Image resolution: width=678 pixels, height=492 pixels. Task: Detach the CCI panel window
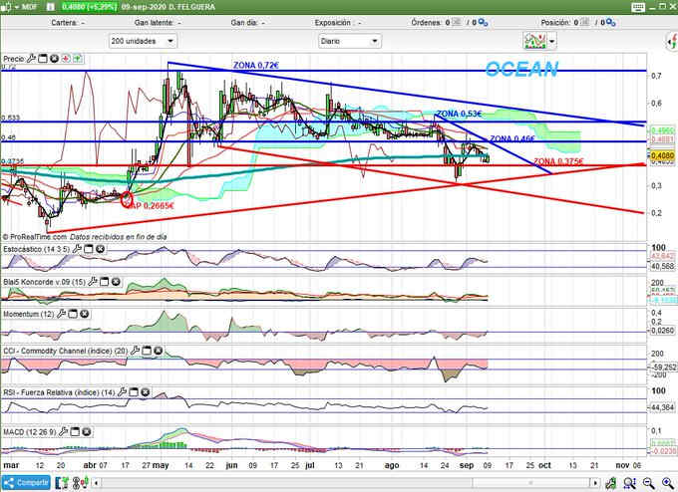(147, 351)
